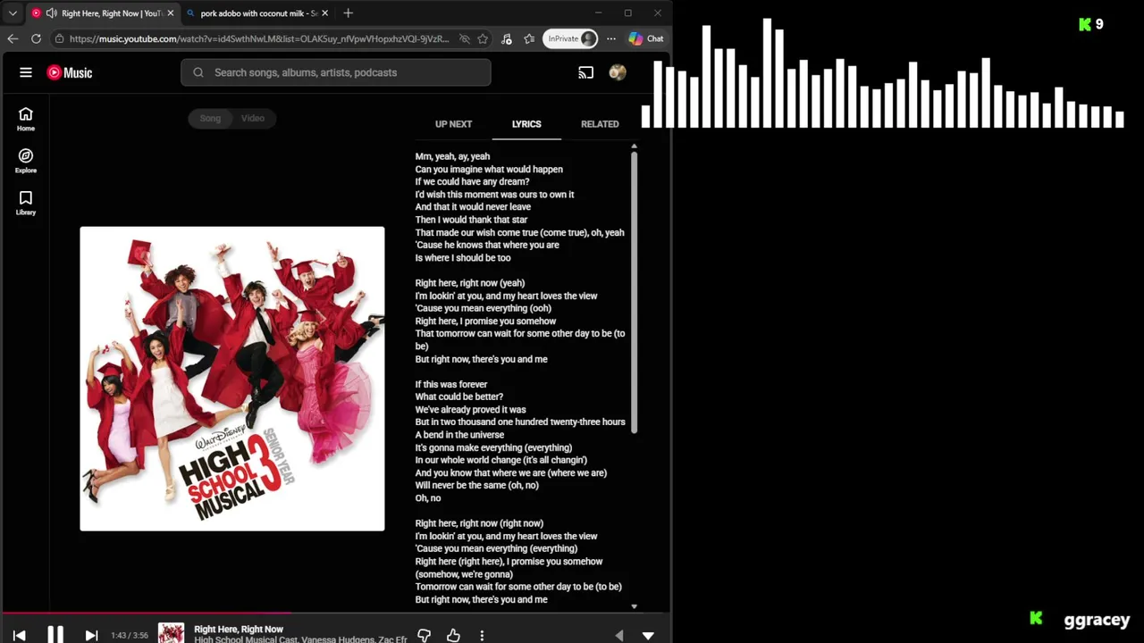Mute the tab via speaker icon
1144x643 pixels.
coord(51,13)
